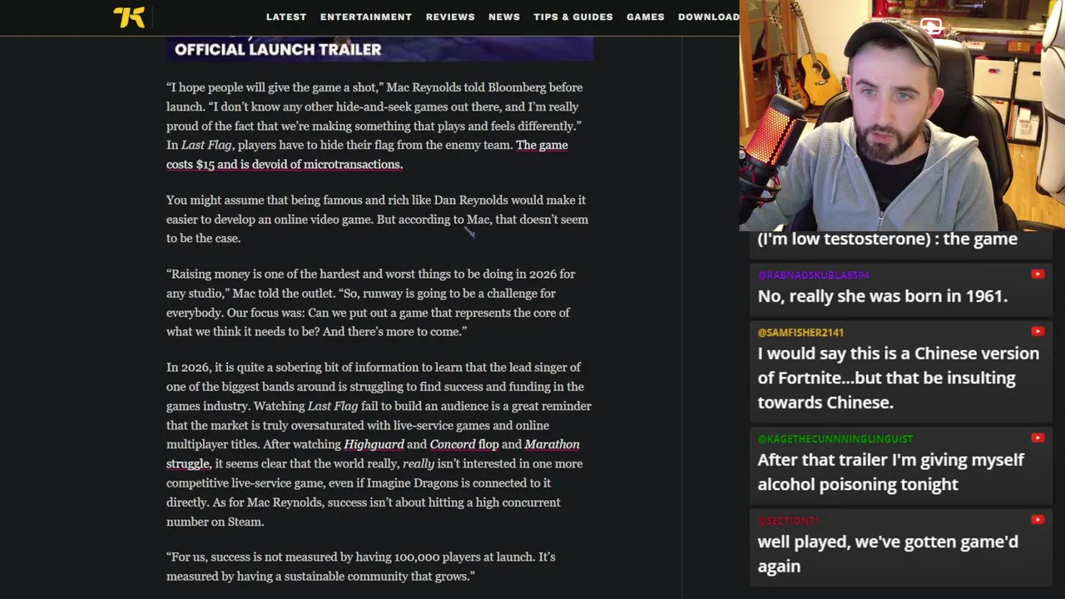The image size is (1065, 599).
Task: Open the Highguard article link
Action: [374, 444]
